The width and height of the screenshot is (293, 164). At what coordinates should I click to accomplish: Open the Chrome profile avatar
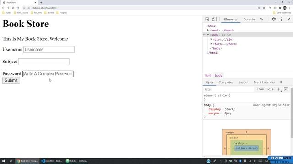click(285, 8)
